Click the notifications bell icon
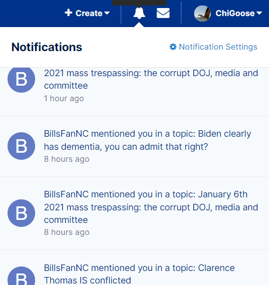The height and width of the screenshot is (285, 269). tap(139, 13)
